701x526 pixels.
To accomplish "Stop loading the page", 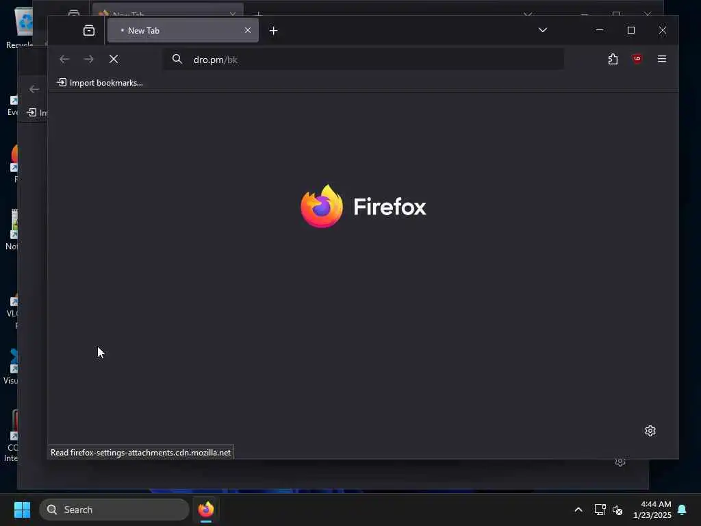I will click(114, 59).
